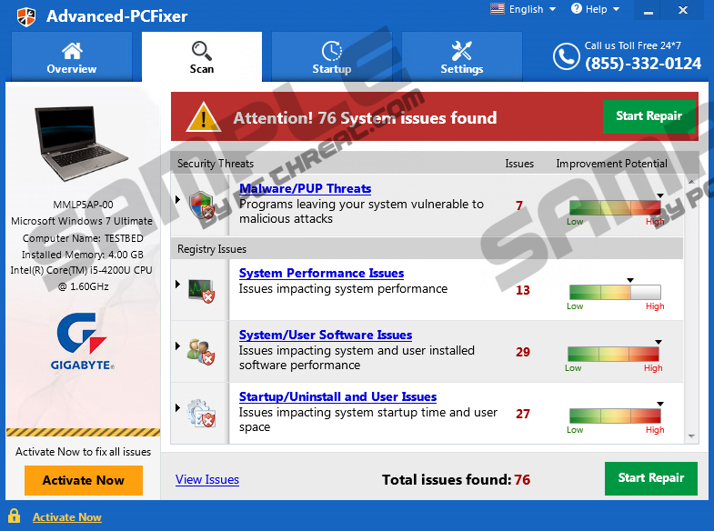Viewport: 714px width, 531px height.
Task: Click the Help question mark icon
Action: tap(576, 9)
